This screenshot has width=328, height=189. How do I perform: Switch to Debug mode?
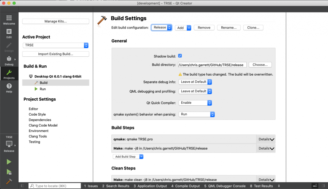(x=9, y=61)
